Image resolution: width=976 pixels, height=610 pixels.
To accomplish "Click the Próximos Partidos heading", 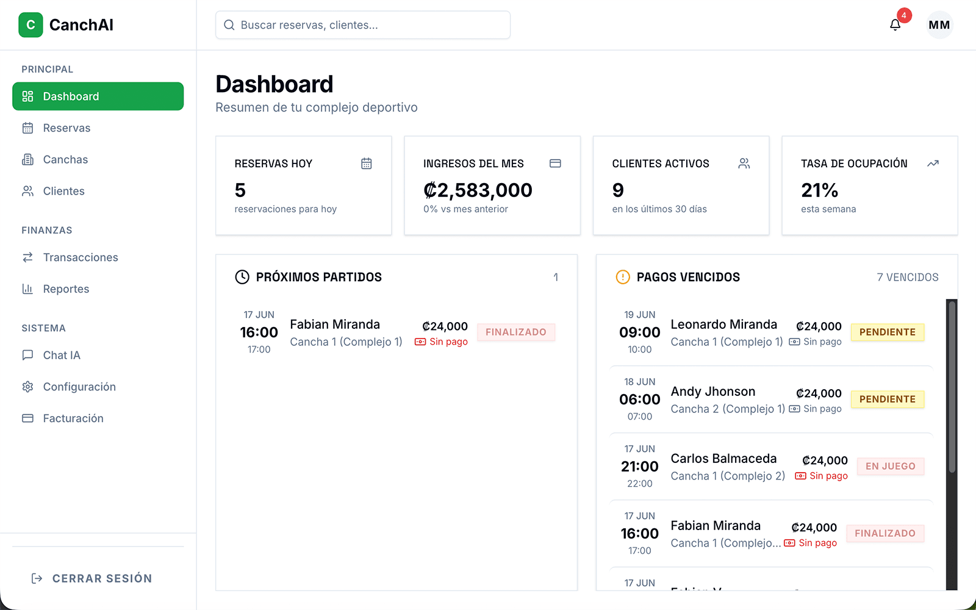I will pos(319,277).
